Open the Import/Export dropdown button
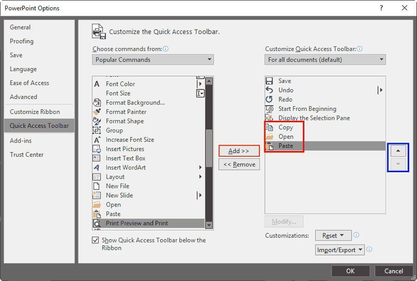 pos(340,250)
